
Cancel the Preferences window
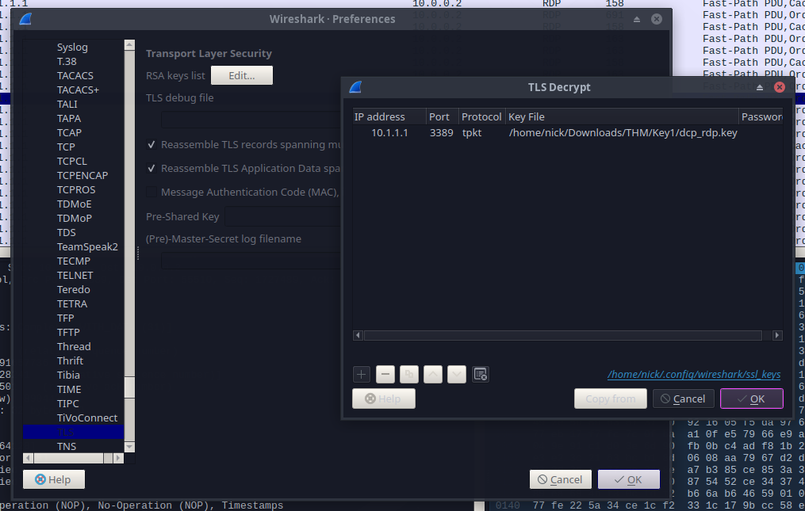point(560,479)
